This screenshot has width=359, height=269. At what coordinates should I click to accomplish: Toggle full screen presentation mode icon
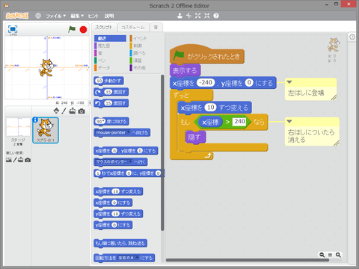[x=13, y=29]
